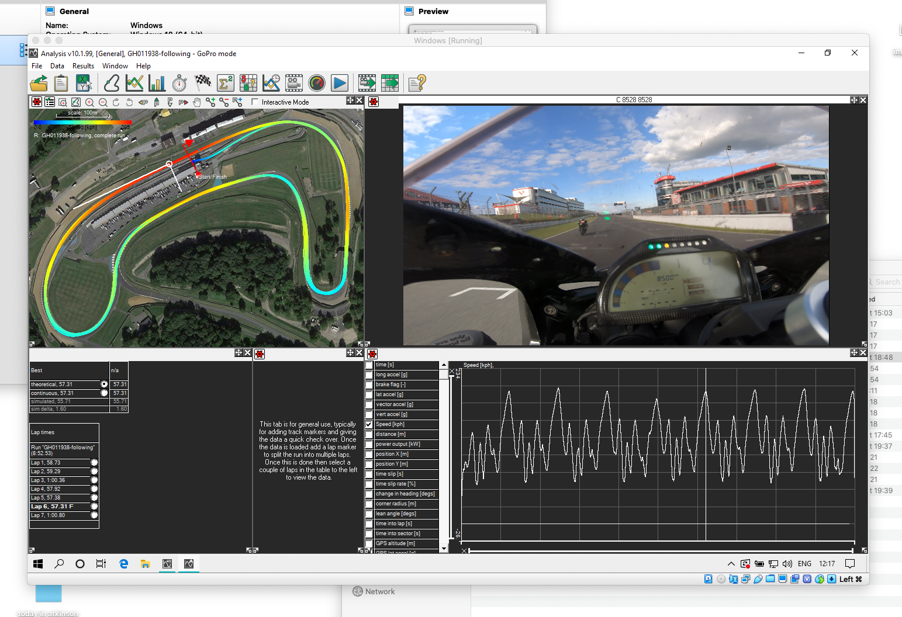Enable Interactive Mode
This screenshot has width=902, height=617.
pos(255,102)
